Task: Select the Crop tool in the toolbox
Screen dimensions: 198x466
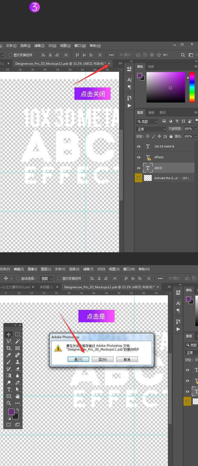Action: click(9, 348)
